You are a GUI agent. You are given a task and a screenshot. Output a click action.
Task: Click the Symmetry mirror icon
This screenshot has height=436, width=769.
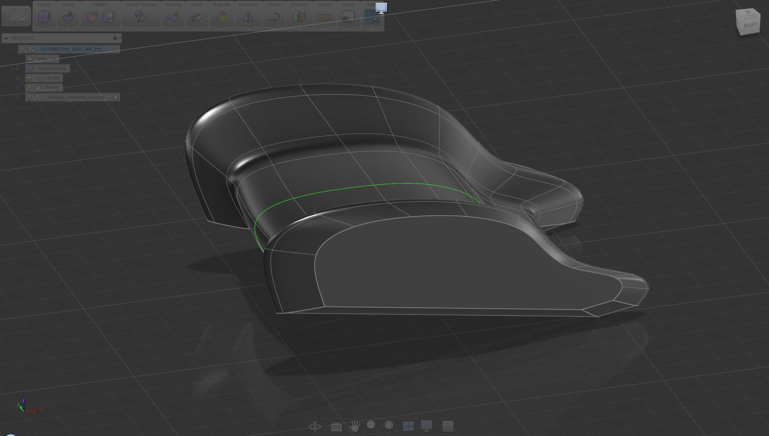point(248,17)
